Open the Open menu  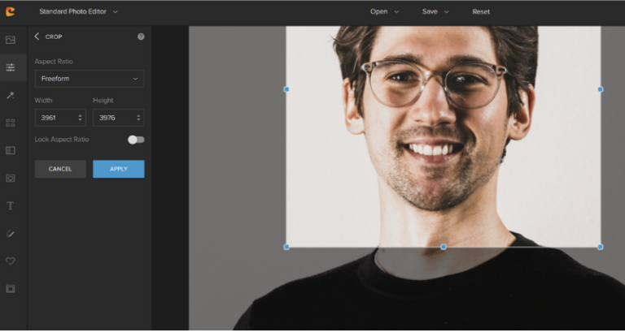pos(384,11)
